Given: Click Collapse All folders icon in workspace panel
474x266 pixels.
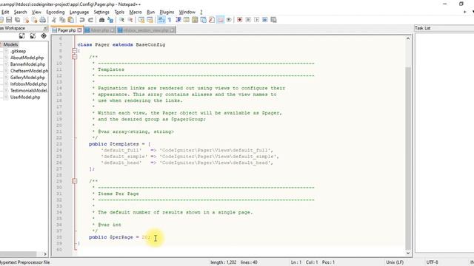Looking at the screenshot, I should (x=33, y=36).
